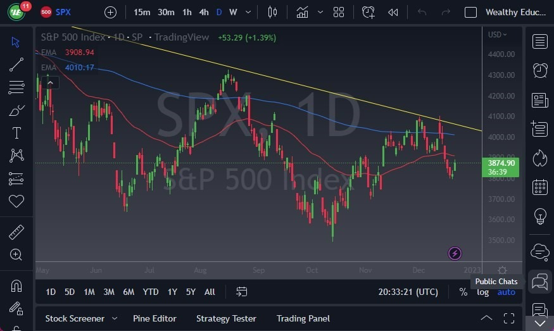Open the indicators menu
The image size is (554, 331).
tap(302, 13)
